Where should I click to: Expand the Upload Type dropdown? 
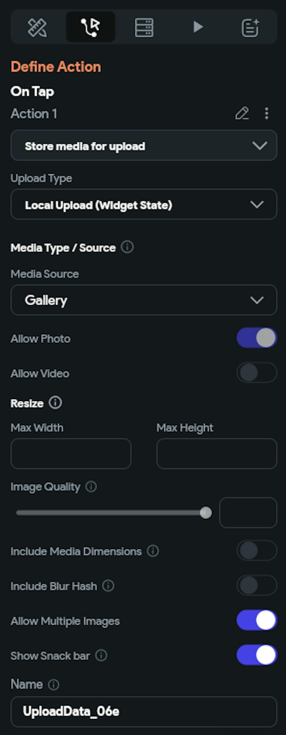click(x=144, y=205)
